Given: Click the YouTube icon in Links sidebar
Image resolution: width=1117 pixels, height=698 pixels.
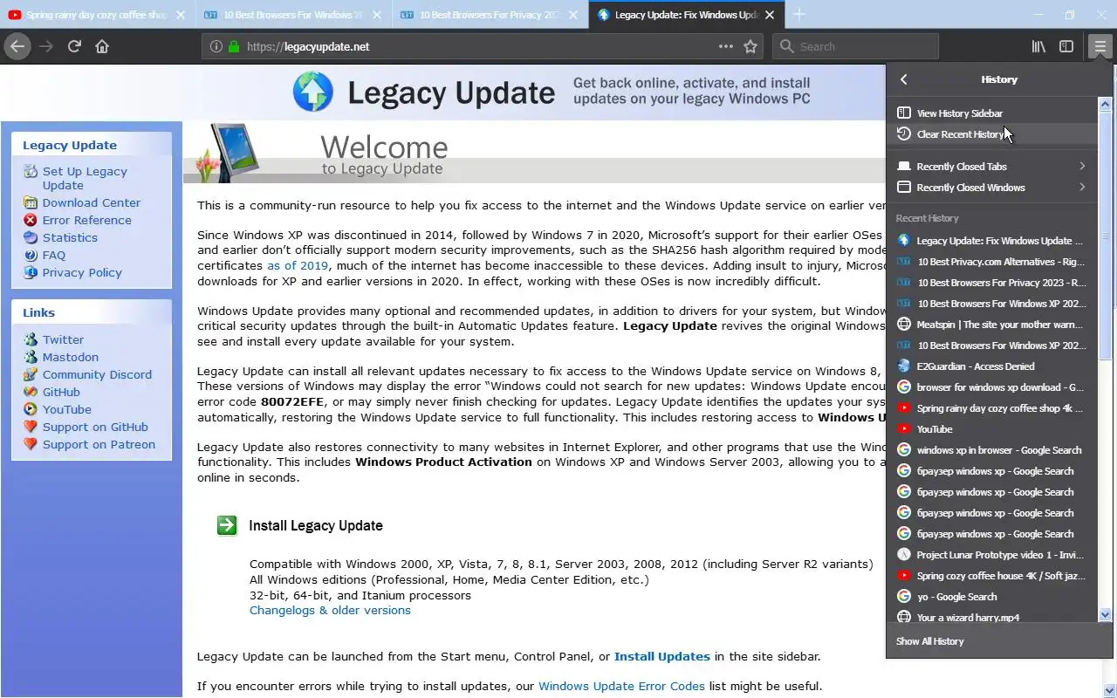Looking at the screenshot, I should click(x=31, y=409).
